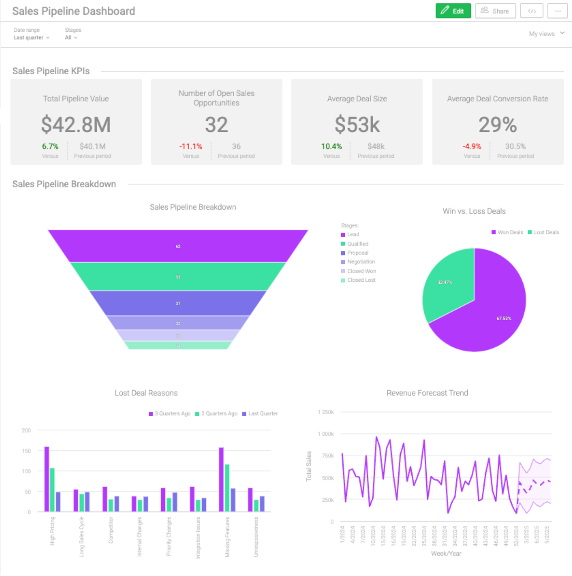Click the Total Pipeline Value KPI card
The image size is (572, 576).
(x=76, y=122)
